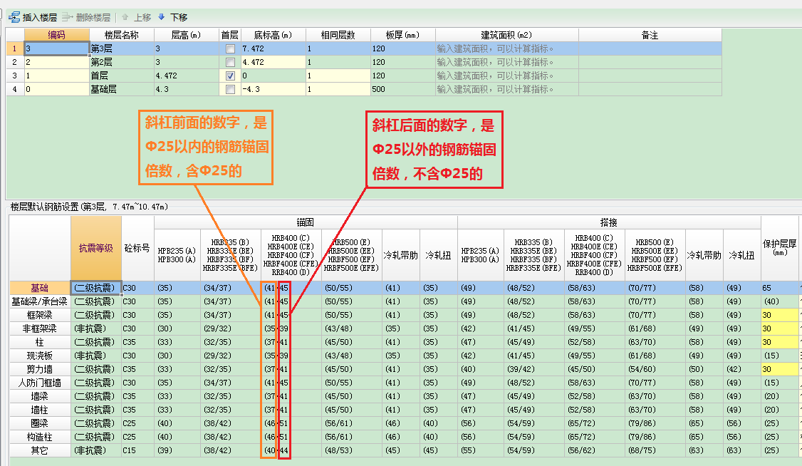Image resolution: width=802 pixels, height=466 pixels.
Task: Click the Move Up (上移) arrow icon
Action: pyautogui.click(x=125, y=17)
